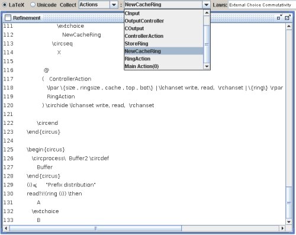Click RingAction on line 119

tap(61, 96)
